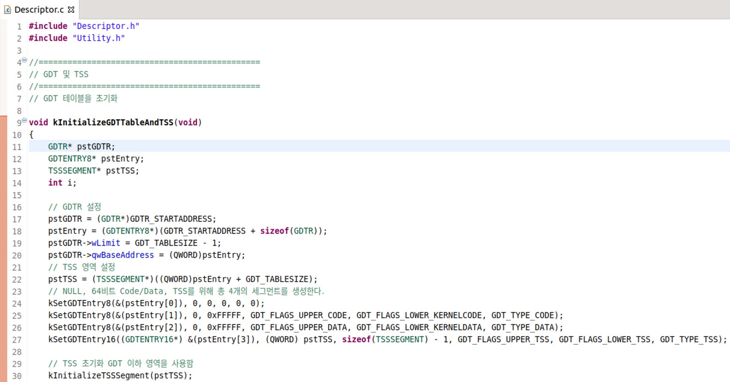Select the Descriptor.c editor tab

(x=39, y=10)
